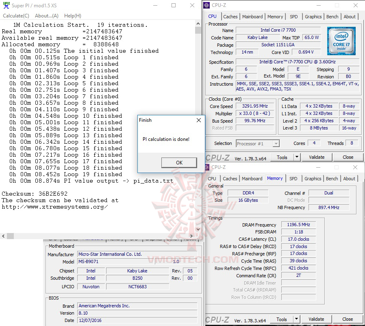Select Bench tab in lower CPU-Z window
Viewport: 365px width, 326px height.
click(x=332, y=179)
